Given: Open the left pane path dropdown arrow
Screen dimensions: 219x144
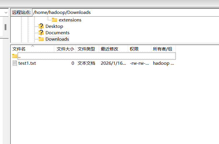Looking at the screenshot, I should tap(6, 12).
